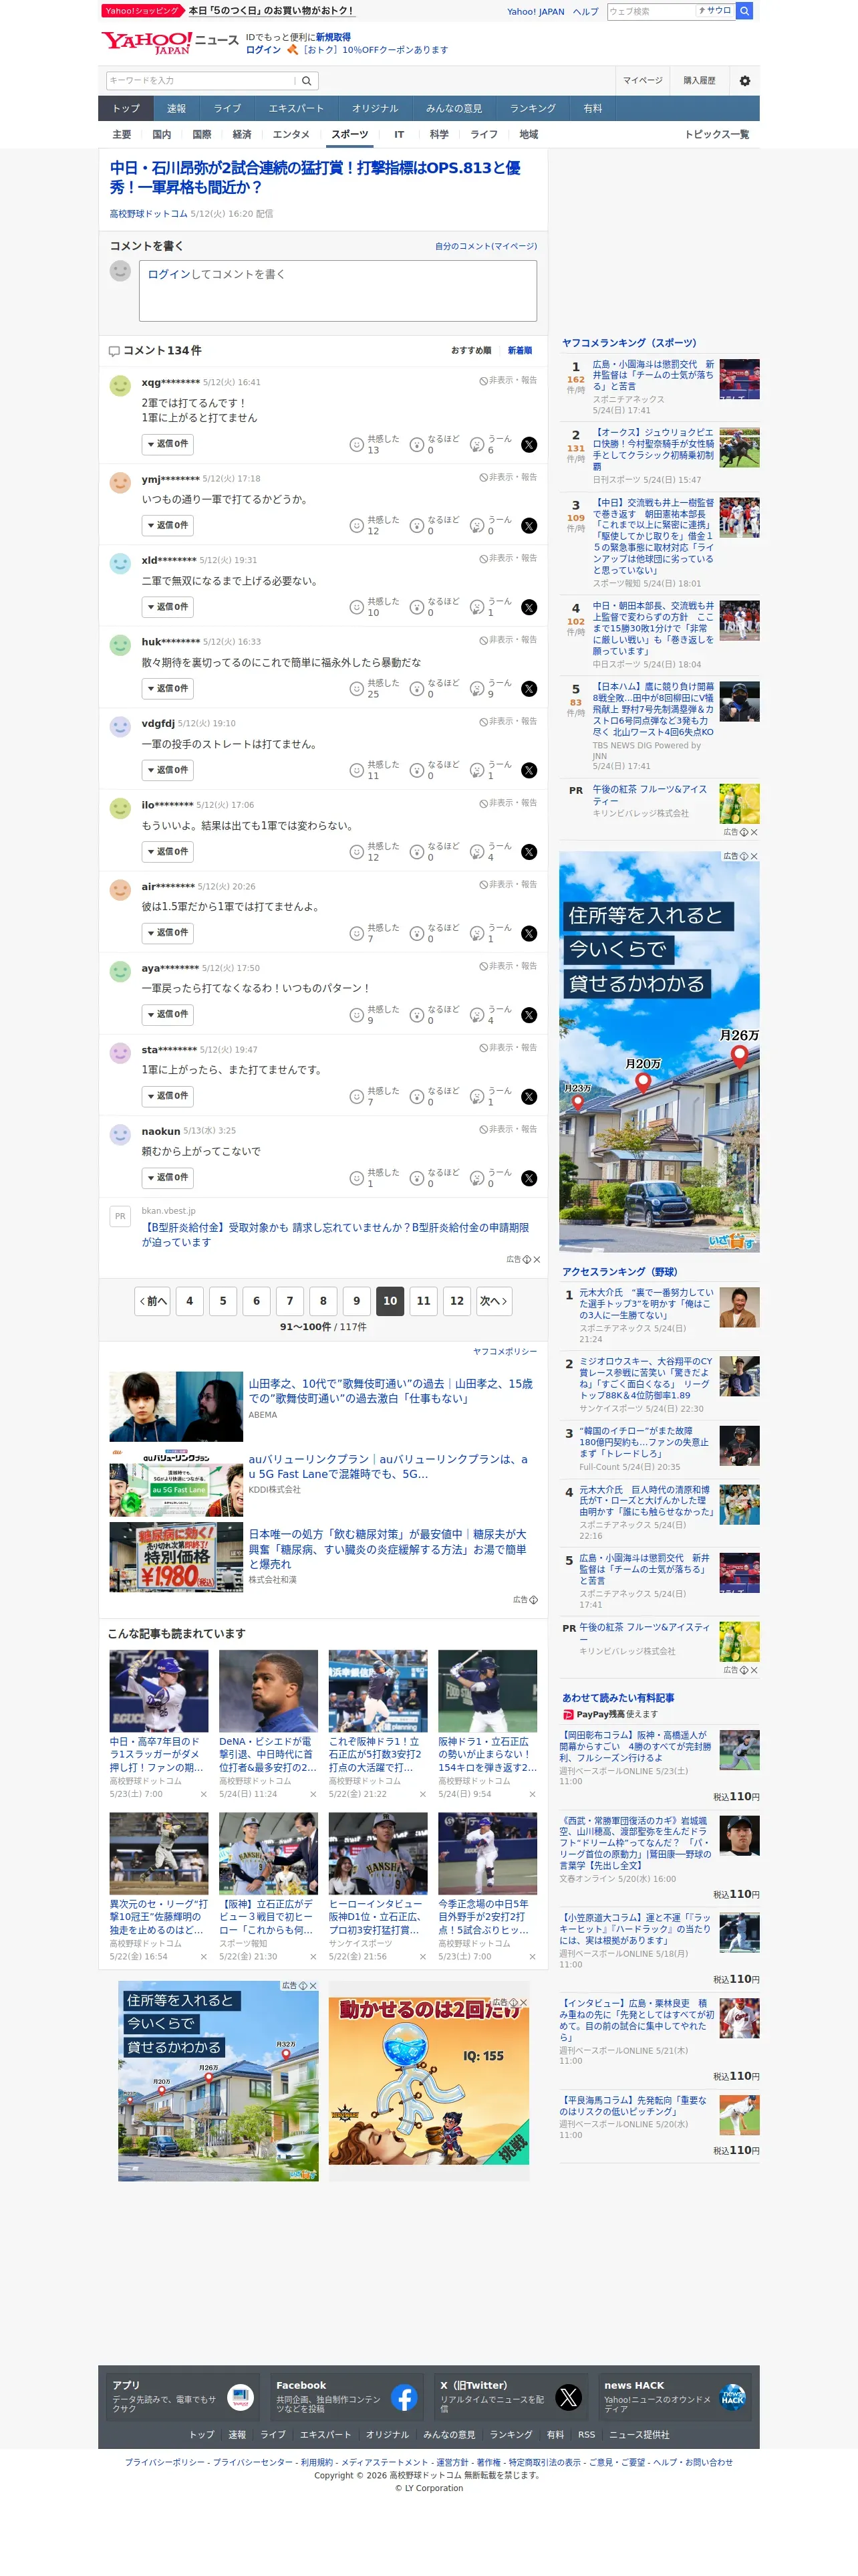The image size is (858, 2576).
Task: Expand 返信0件 under xld's comment
Action: click(x=168, y=608)
